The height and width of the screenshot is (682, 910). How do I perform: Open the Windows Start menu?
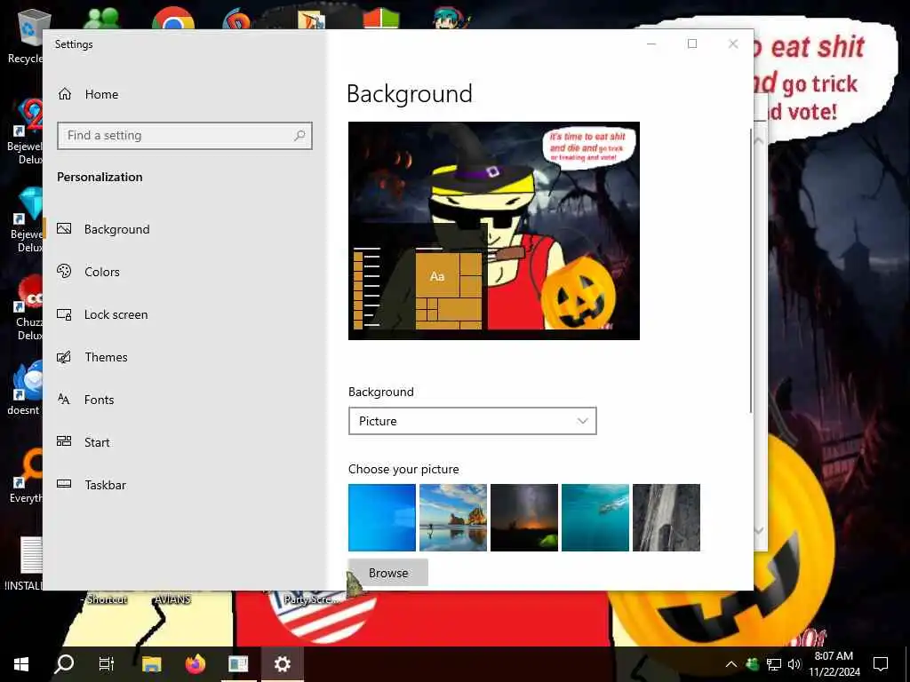(21, 664)
